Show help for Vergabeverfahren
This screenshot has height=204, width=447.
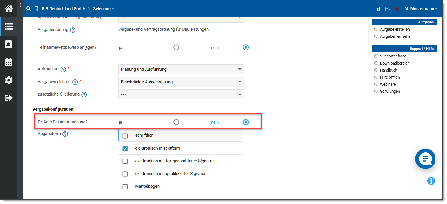pyautogui.click(x=75, y=82)
